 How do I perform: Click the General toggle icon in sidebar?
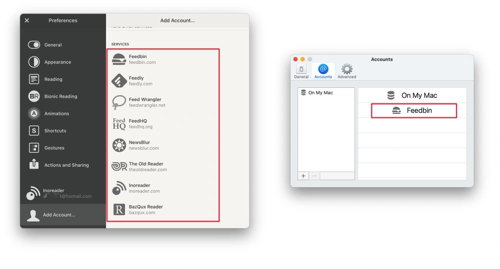point(34,45)
